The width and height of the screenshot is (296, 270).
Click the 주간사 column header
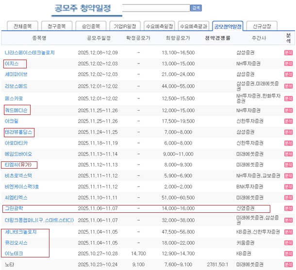point(259,38)
